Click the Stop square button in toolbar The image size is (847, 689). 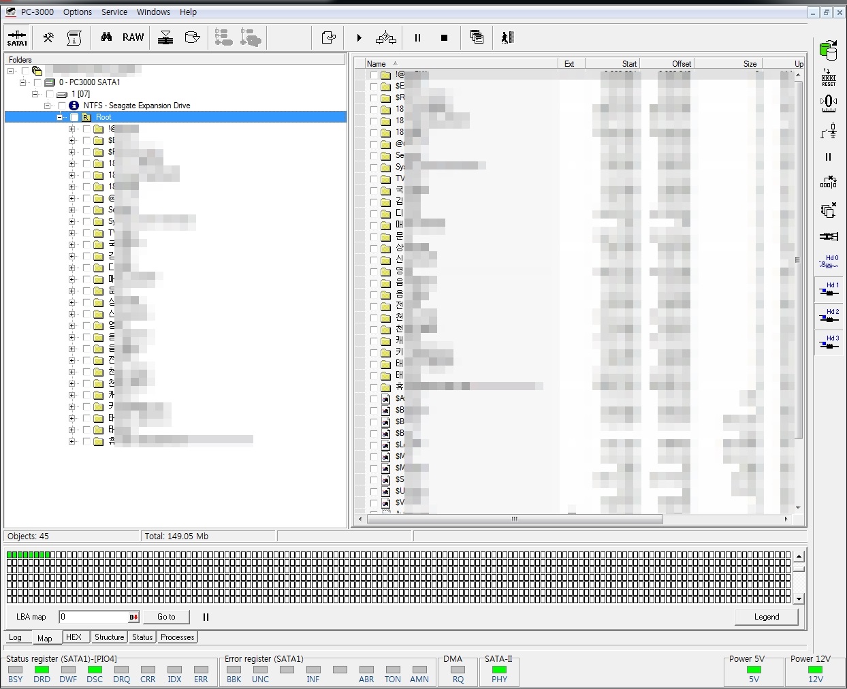pyautogui.click(x=444, y=38)
